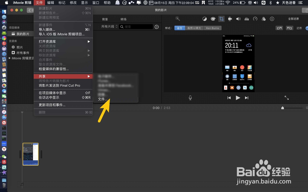Switch to the 转场 tab
308x192 pixels.
point(124,19)
